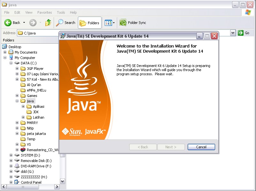The width and height of the screenshot is (256, 191).
Task: Expand the M4RRY folder node
Action: coord(17,122)
